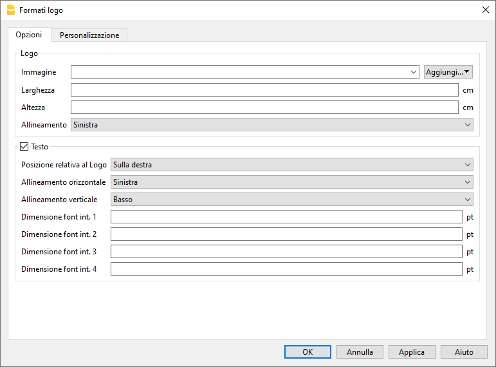The image size is (496, 367).
Task: Open the Immagine dropdown list
Action: click(x=245, y=72)
